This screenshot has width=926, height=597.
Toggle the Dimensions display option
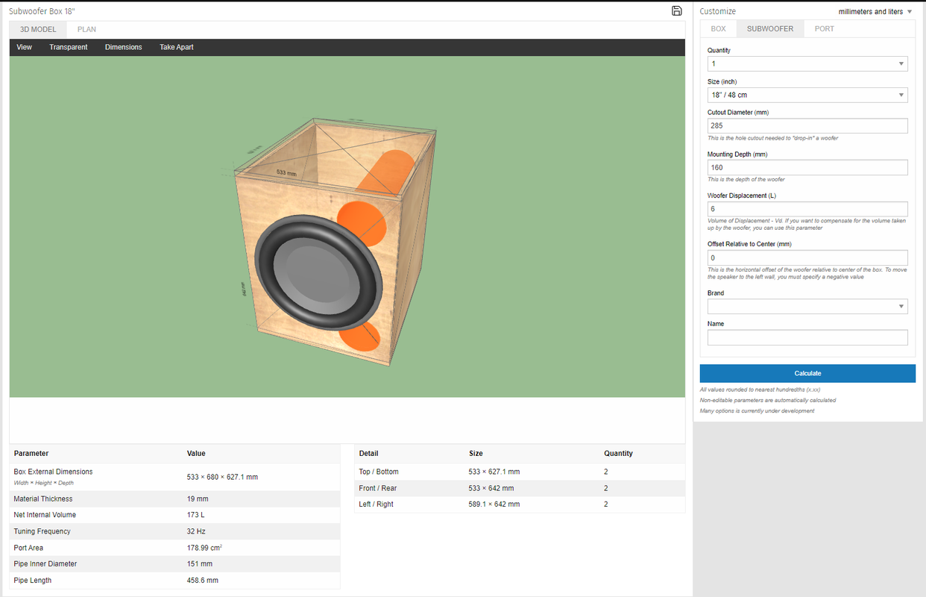tap(124, 47)
